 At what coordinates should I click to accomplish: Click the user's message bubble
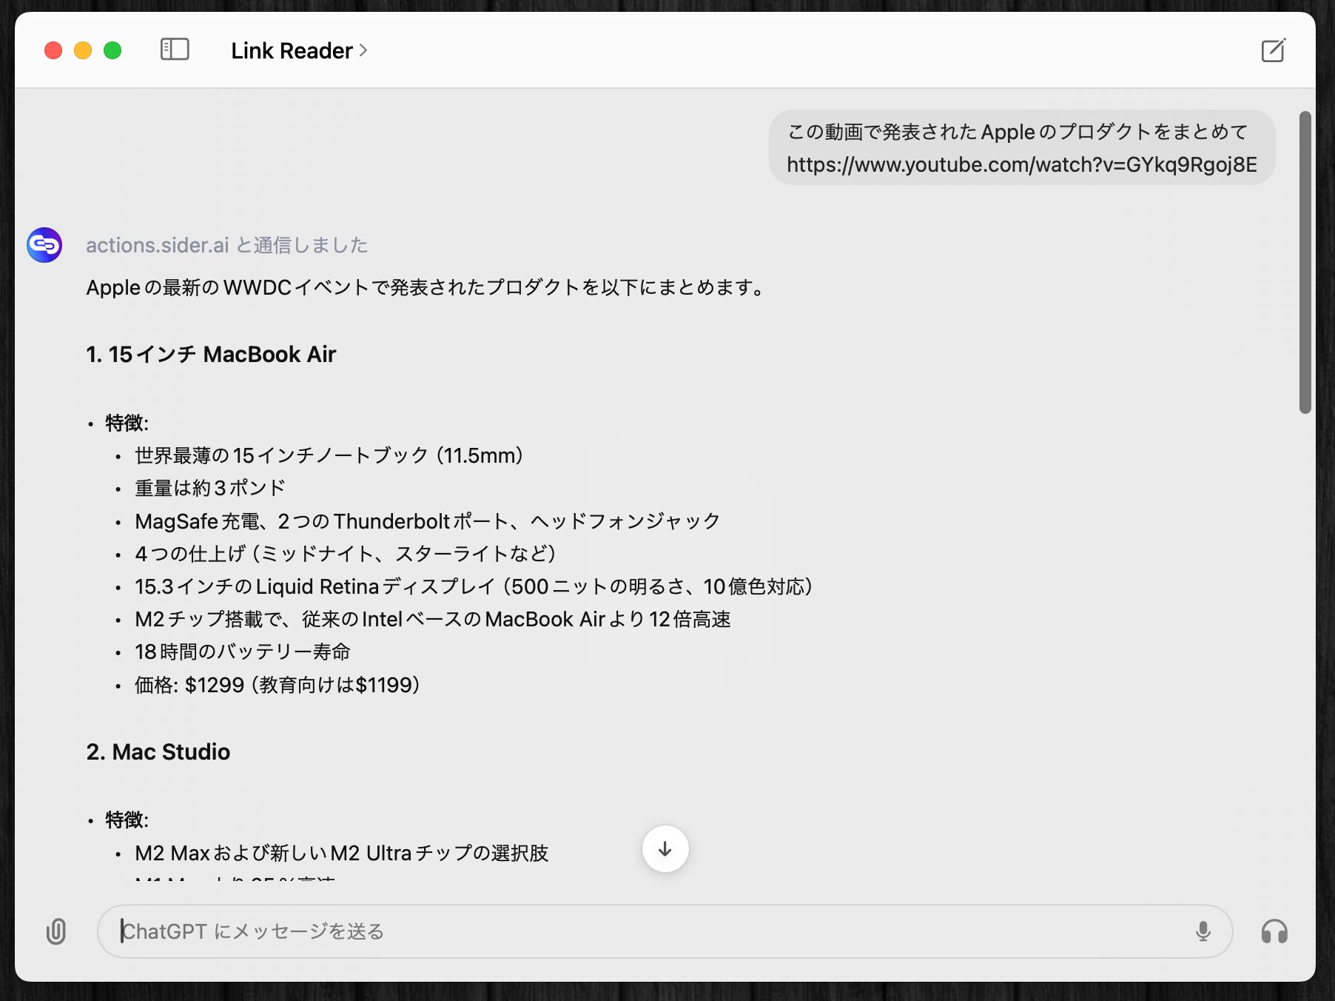coord(1021,147)
